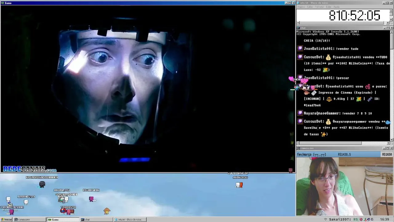Screen dimensions: 394x222
Task: Open Arquivo menu in Bloco de notas
Action: point(301,7)
